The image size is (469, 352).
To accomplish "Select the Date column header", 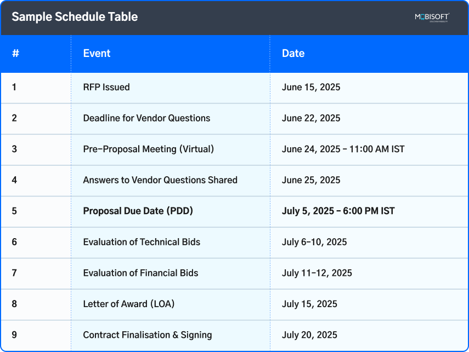I will click(293, 53).
